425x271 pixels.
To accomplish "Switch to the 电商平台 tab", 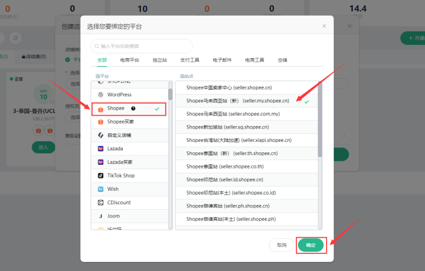I will 129,60.
